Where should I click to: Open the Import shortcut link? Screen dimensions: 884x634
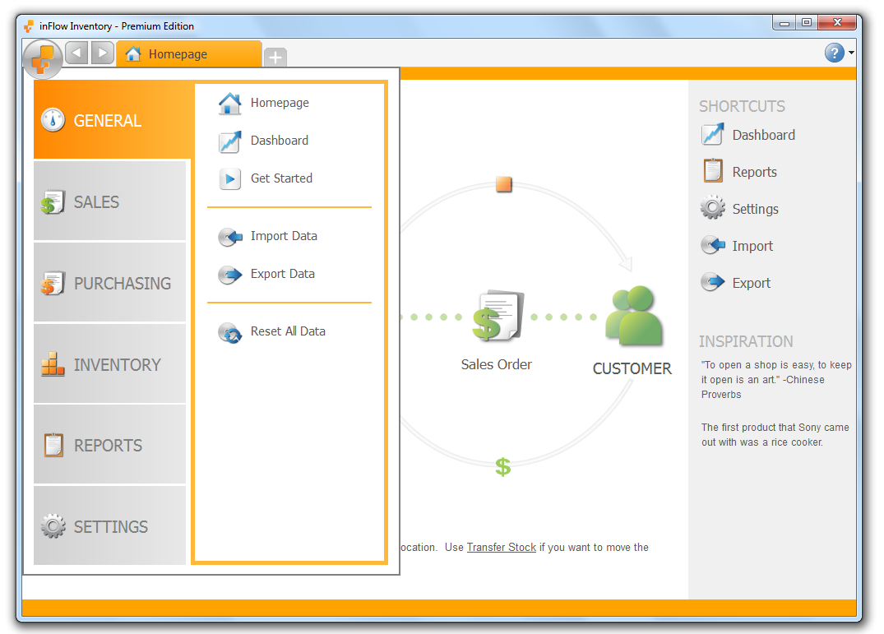pos(752,246)
